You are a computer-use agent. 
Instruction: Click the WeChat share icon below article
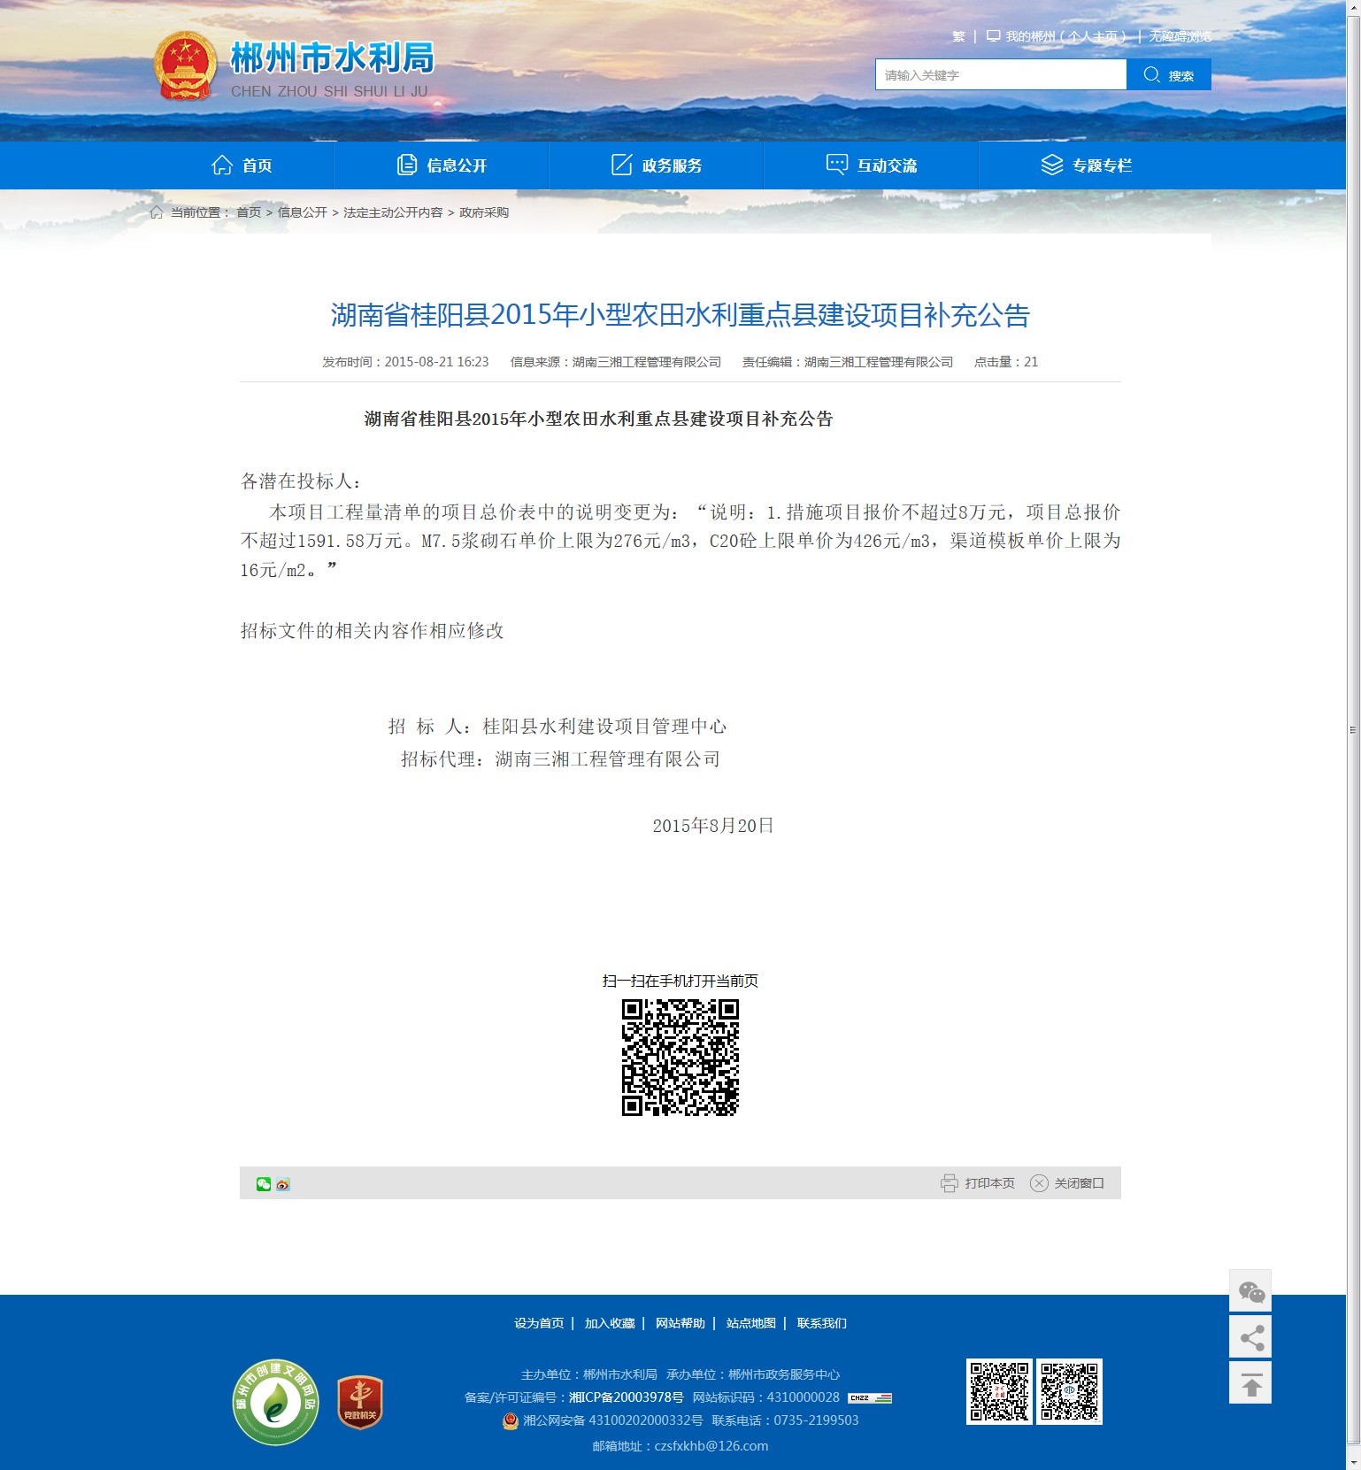coord(264,1184)
